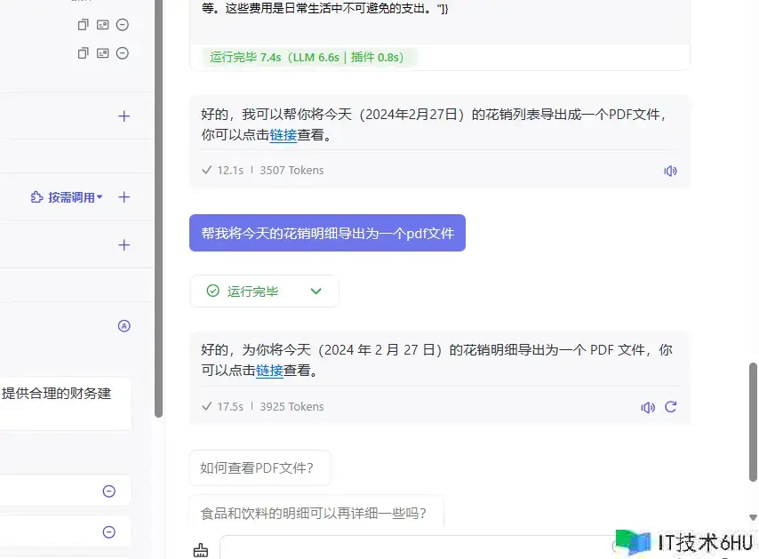Expand the 运行完毕 status chevron
The width and height of the screenshot is (759, 559).
tap(316, 291)
